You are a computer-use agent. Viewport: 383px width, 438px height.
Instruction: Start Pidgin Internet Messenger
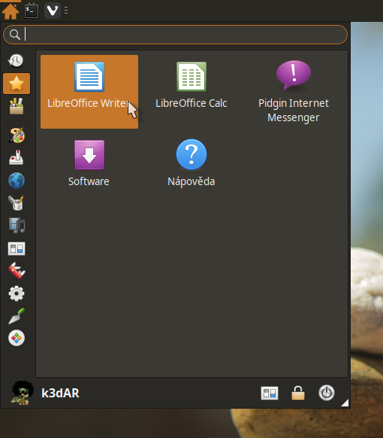(293, 92)
